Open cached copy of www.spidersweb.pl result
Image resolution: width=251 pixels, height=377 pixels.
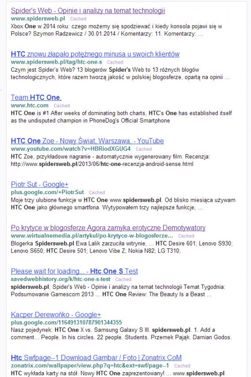[x=78, y=19]
